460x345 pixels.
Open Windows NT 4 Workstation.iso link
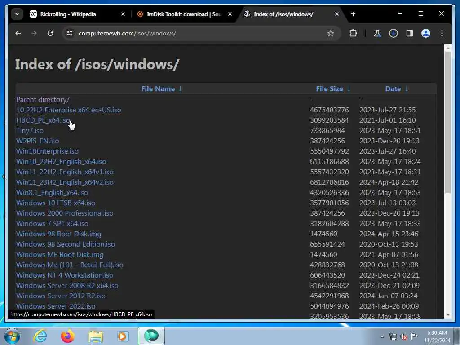pos(65,275)
